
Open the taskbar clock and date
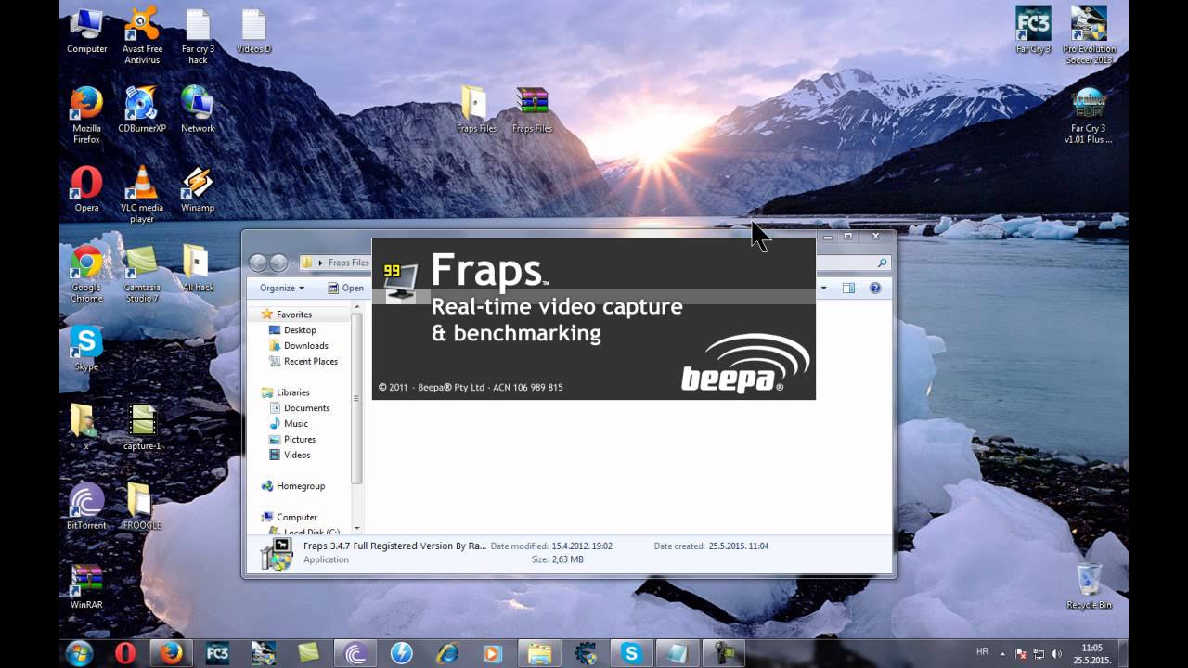click(x=1093, y=654)
